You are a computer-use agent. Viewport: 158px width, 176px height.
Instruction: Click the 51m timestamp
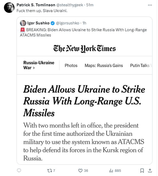tap(90, 5)
